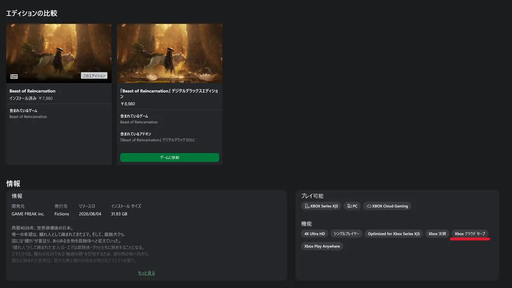Viewport: 512px width, 288px height.
Task: Open the Digital Deluxe Edition thumbnail
Action: [170, 53]
